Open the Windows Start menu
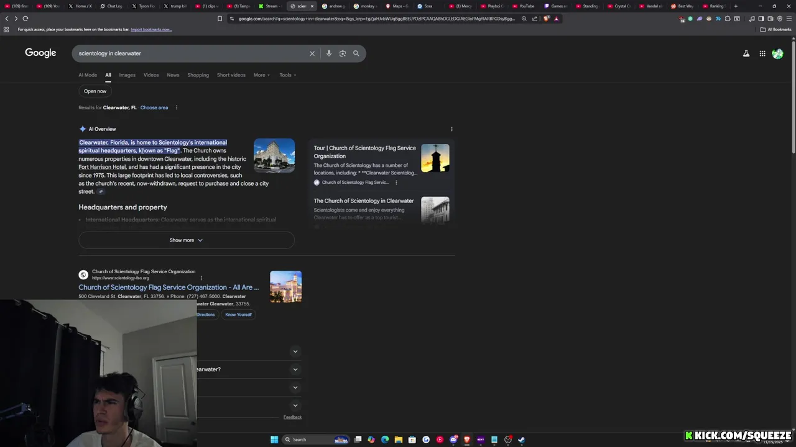Screen dimensions: 796x447 click(274, 440)
